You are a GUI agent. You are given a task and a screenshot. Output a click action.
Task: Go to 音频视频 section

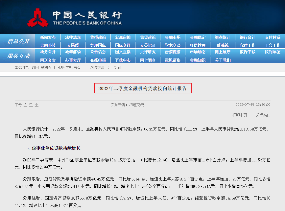point(173,52)
